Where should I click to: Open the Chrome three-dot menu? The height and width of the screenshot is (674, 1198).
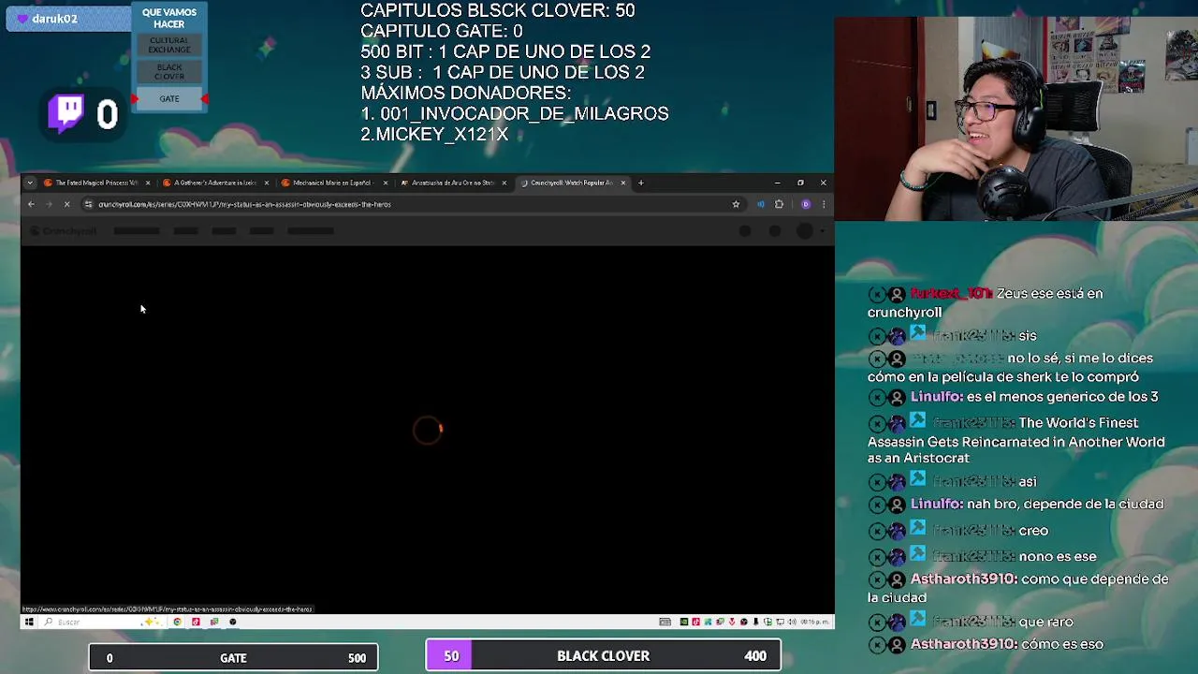tap(824, 204)
